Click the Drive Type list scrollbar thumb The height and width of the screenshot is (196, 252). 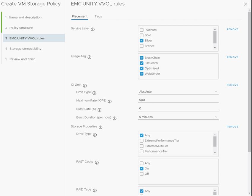pyautogui.click(x=215, y=142)
